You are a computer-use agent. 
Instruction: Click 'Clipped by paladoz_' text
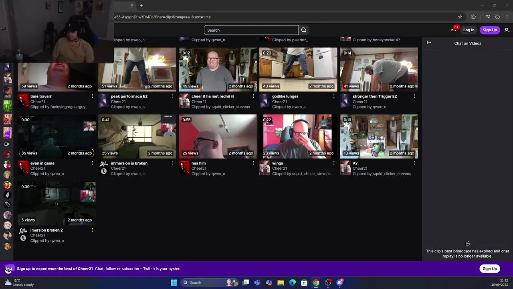coord(290,40)
